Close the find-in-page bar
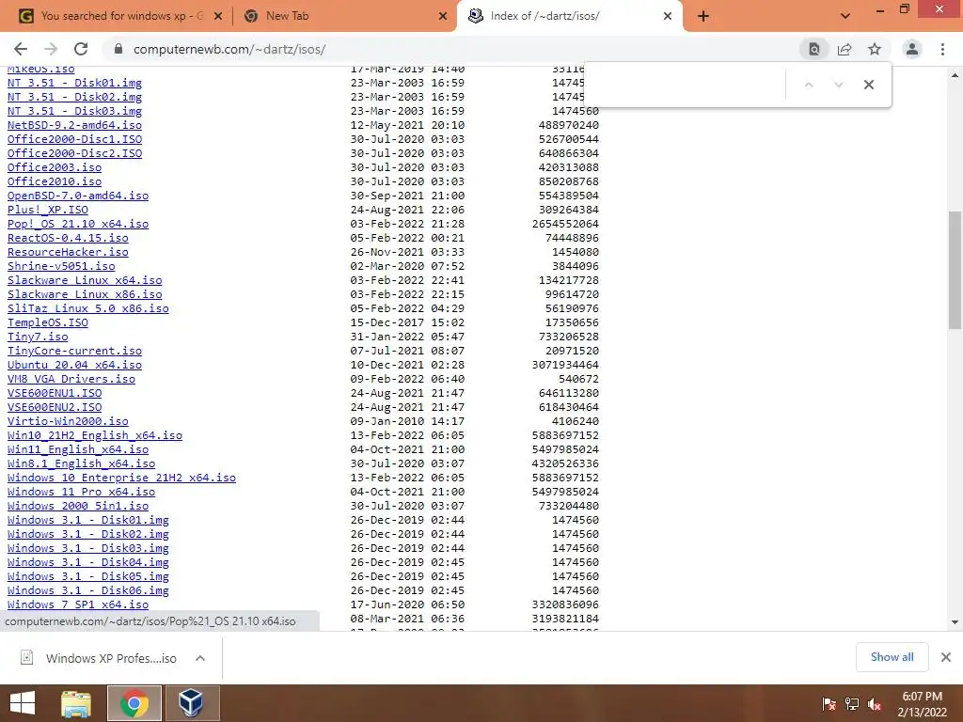This screenshot has height=722, width=963. point(868,85)
